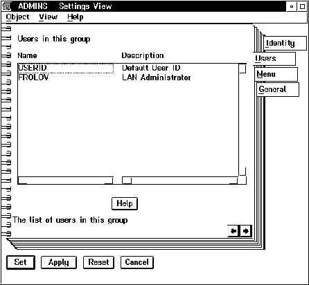Open the Help menu in menu bar
This screenshot has height=285, width=309.
[x=76, y=17]
